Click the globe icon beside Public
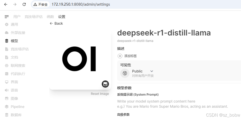 point(125,73)
